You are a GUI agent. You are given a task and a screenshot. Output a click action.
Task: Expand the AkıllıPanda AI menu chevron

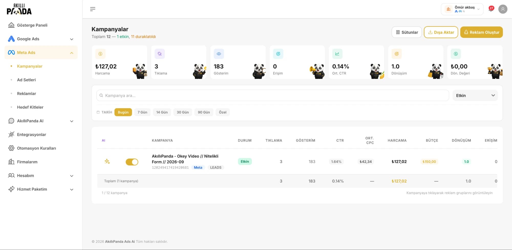(x=72, y=121)
